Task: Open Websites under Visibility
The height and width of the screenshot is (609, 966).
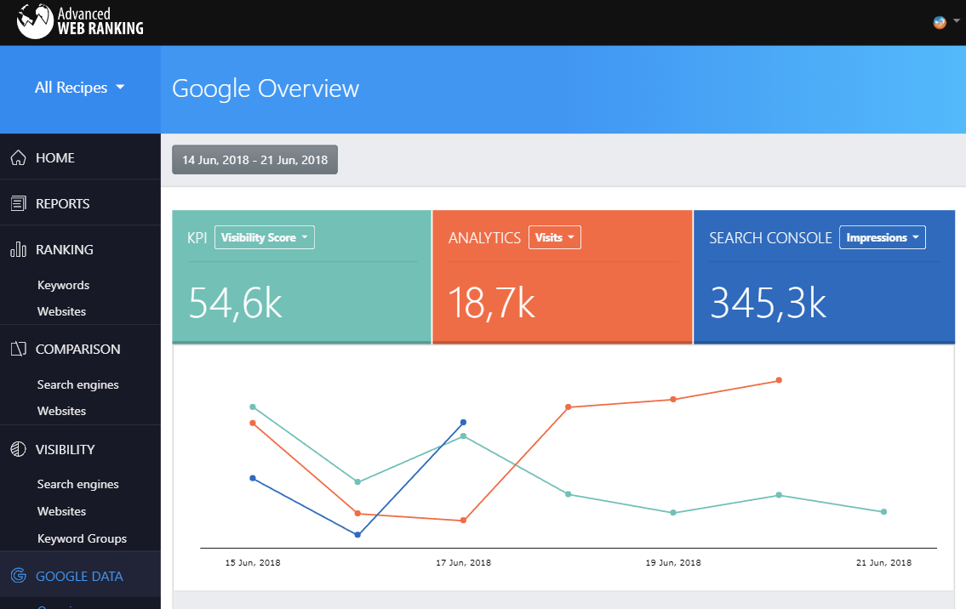Action: point(61,511)
